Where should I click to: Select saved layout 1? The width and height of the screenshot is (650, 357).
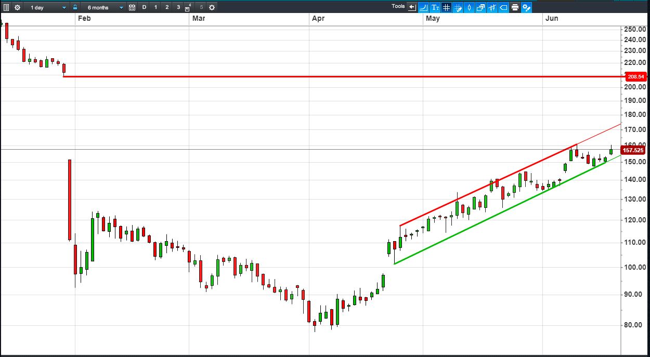point(155,7)
